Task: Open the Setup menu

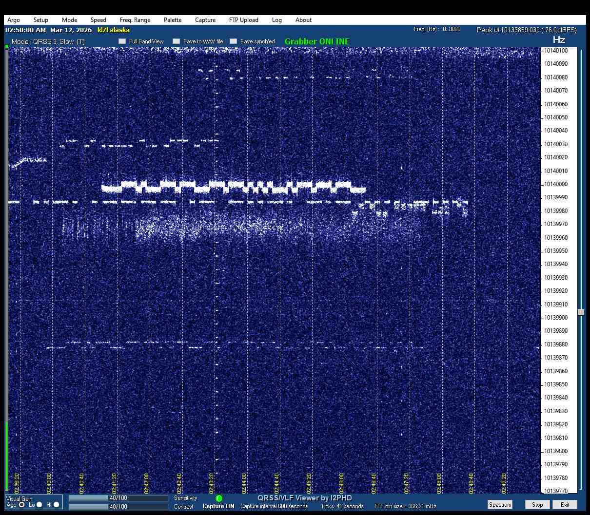Action: point(41,20)
